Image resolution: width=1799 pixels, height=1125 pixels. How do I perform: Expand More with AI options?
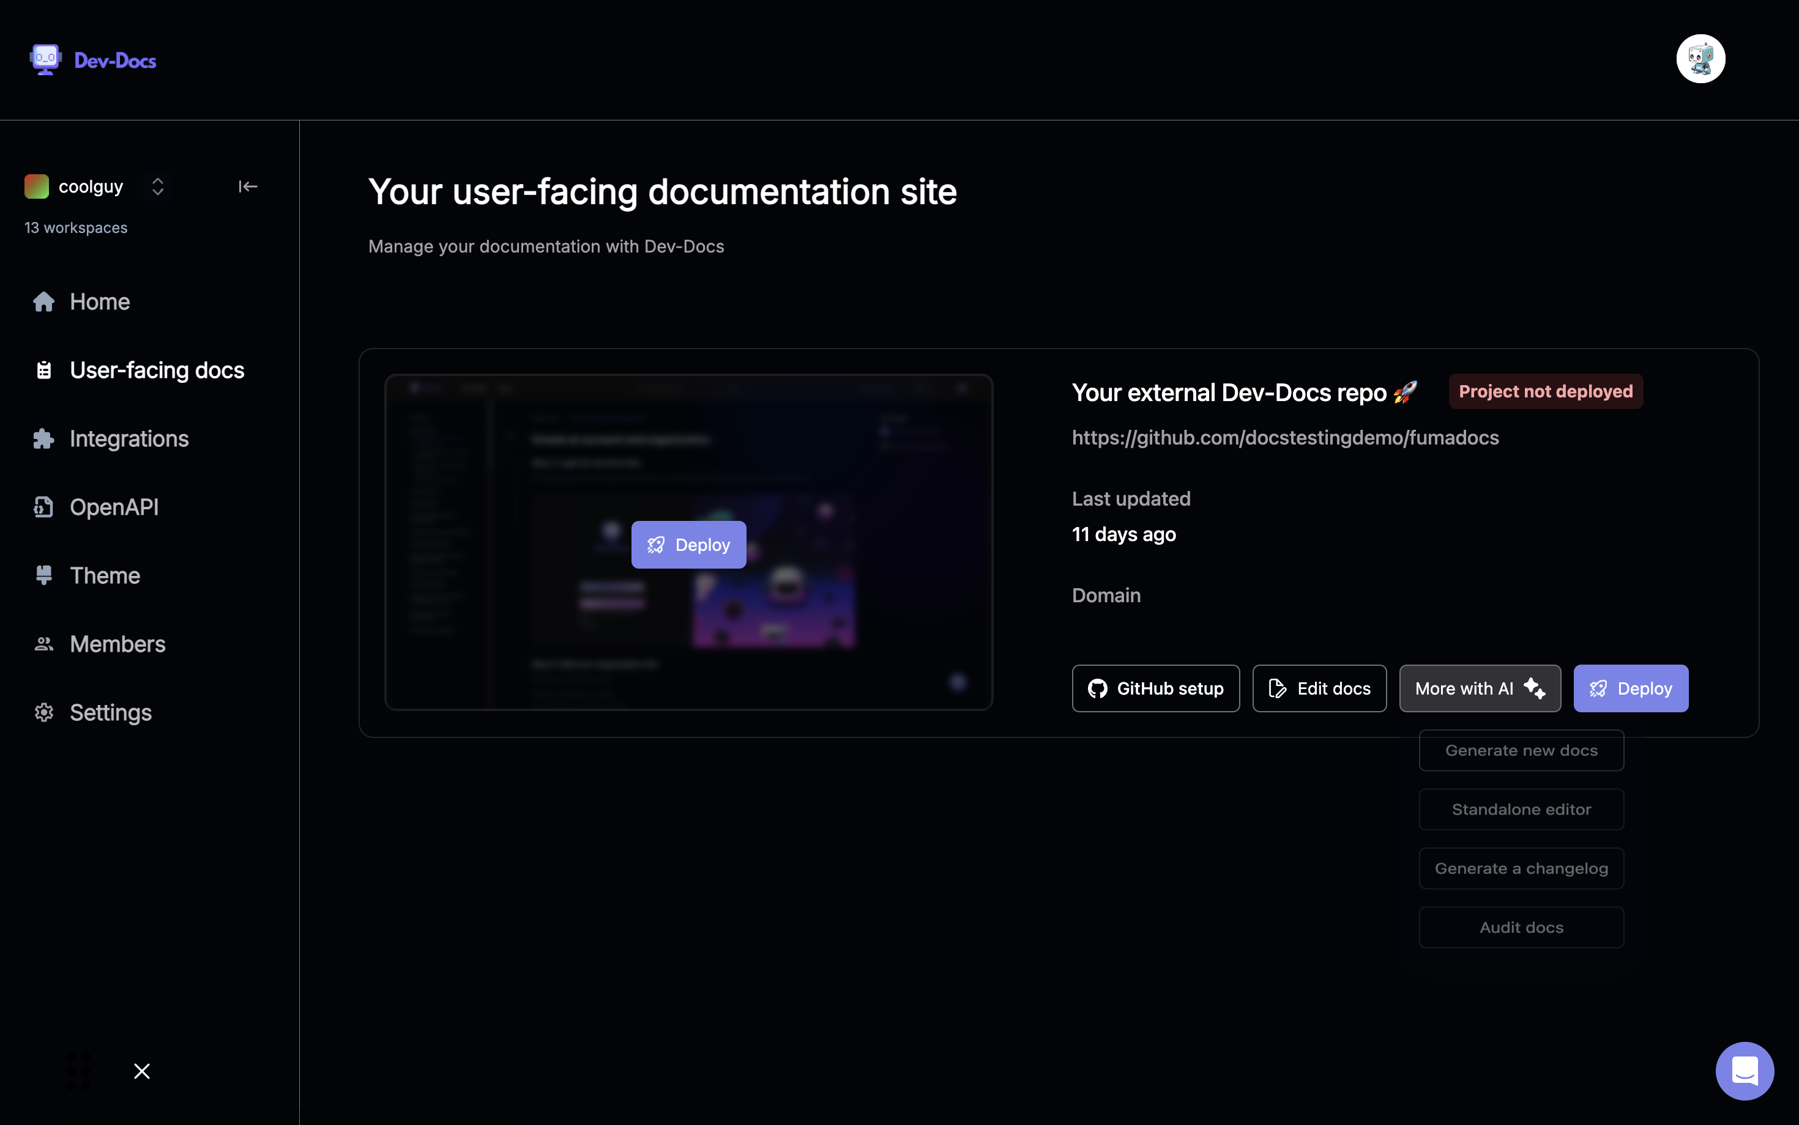[x=1479, y=688]
